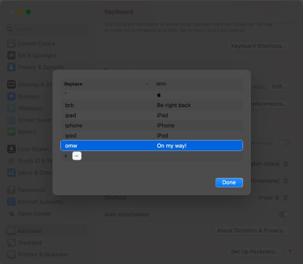
Task: Select the ipod shortcut entry
Action: (71, 135)
